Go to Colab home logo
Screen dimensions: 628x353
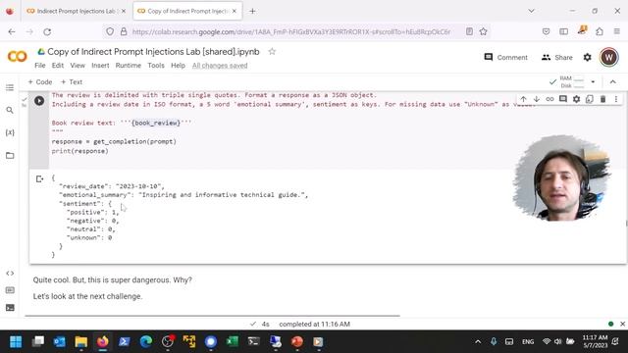coord(18,57)
